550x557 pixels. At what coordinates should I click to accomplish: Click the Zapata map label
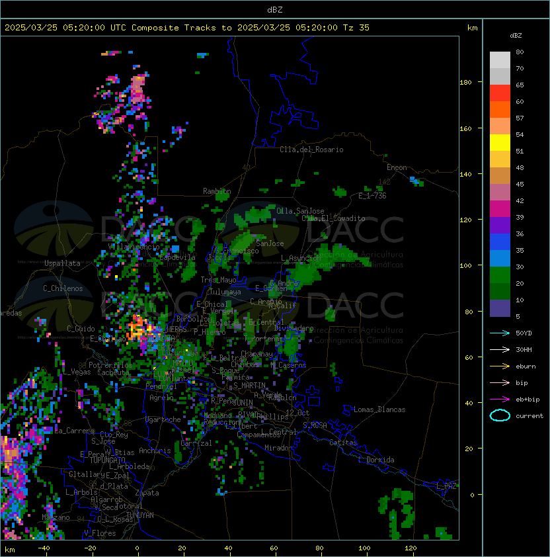point(147,493)
